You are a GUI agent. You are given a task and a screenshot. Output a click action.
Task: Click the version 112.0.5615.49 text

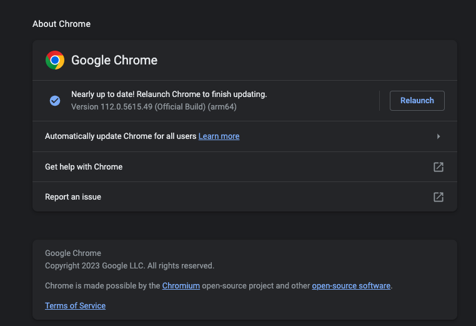[x=154, y=107]
